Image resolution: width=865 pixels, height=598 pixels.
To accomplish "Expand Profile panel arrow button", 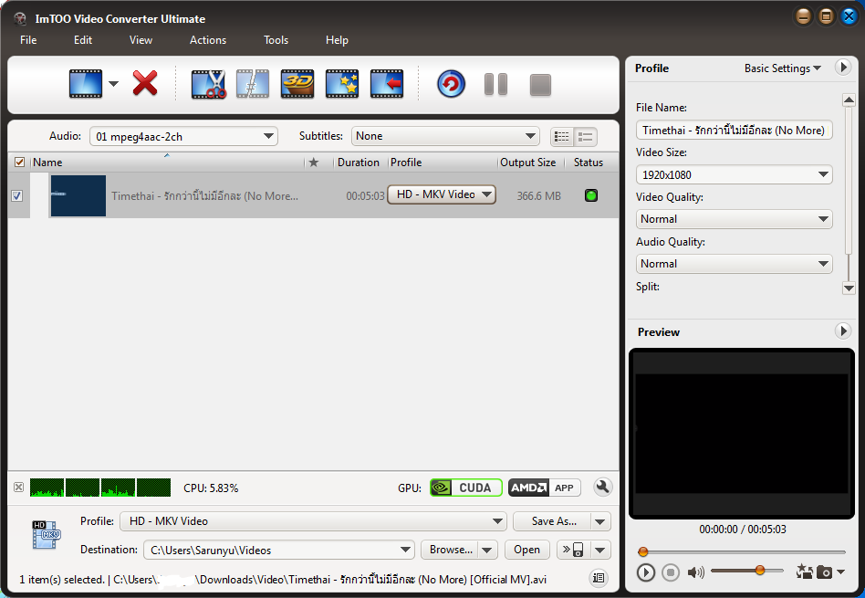I will (x=842, y=68).
